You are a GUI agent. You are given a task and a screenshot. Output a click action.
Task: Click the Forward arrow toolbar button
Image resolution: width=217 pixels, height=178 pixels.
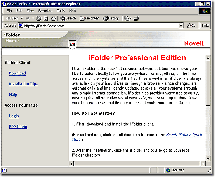pyautogui.click(x=28, y=18)
